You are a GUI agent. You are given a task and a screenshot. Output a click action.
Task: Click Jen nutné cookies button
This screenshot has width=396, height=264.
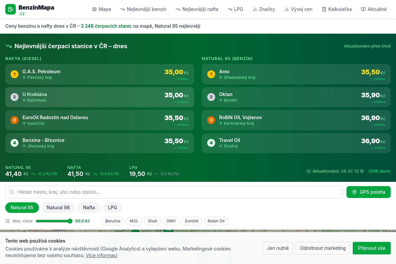(278, 248)
